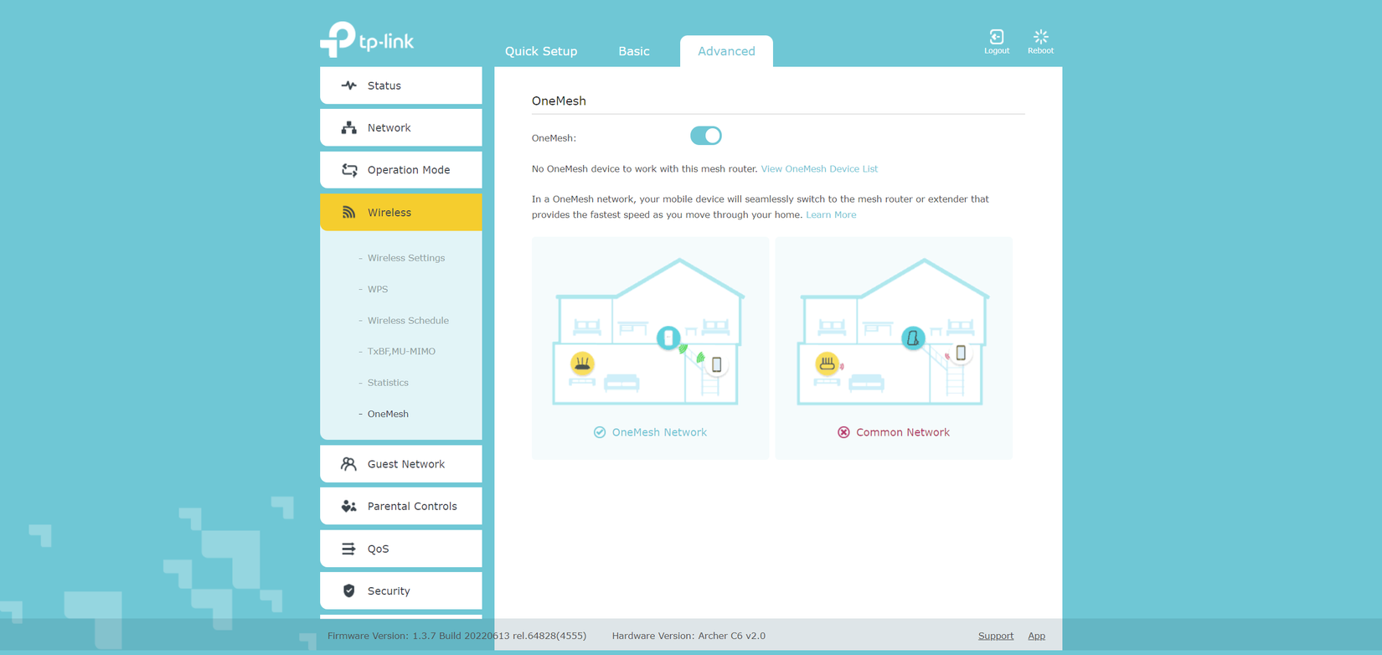Select the Advanced tab

click(x=726, y=51)
